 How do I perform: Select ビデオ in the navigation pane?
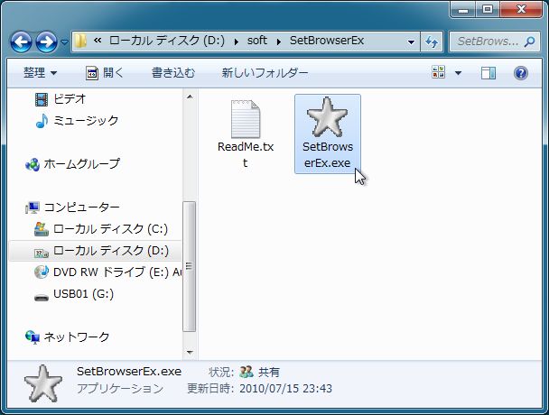(70, 99)
